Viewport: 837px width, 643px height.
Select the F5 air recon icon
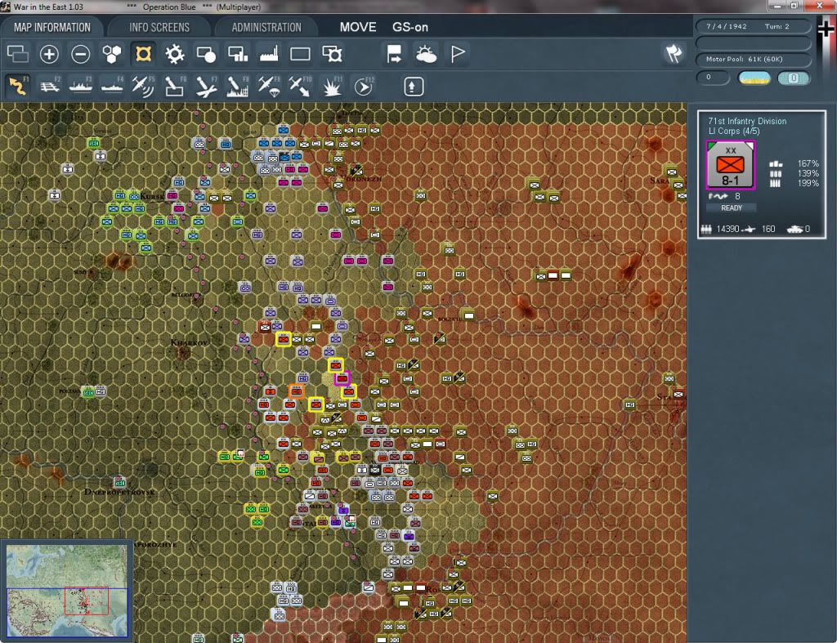pos(143,87)
